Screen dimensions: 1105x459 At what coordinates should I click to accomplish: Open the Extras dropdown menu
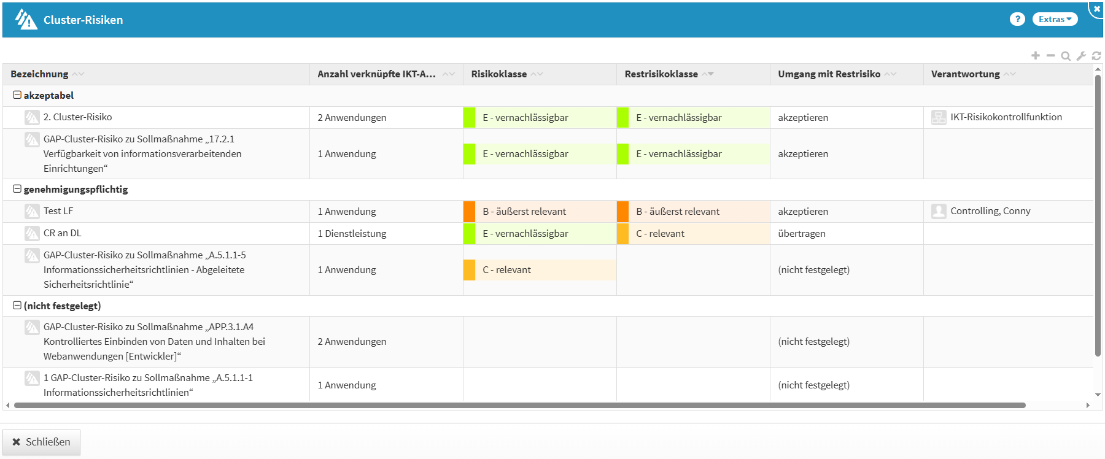point(1055,19)
